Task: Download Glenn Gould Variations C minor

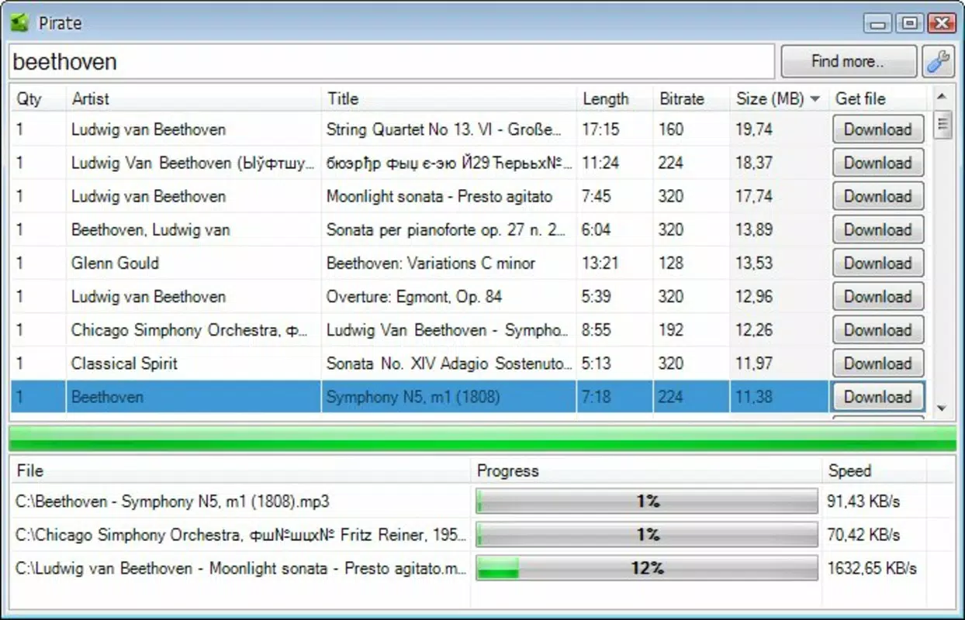Action: click(878, 263)
